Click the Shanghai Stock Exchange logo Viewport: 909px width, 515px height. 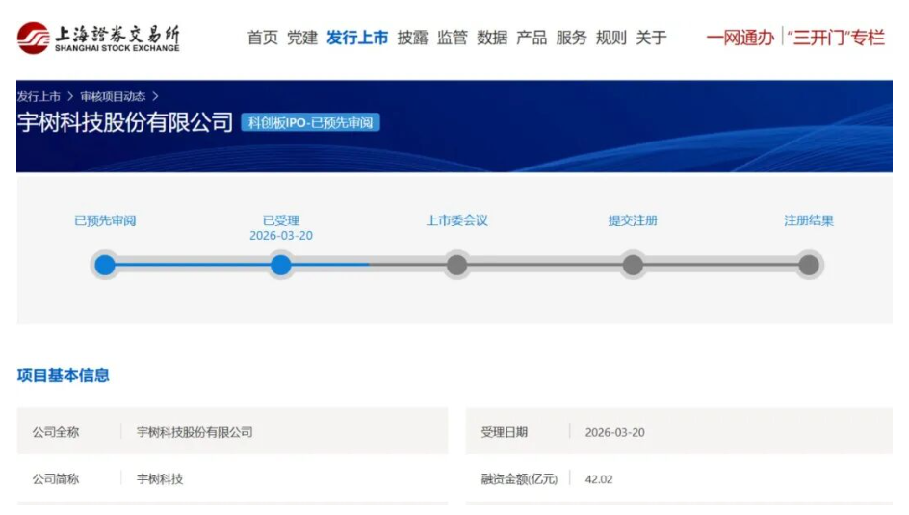tap(98, 38)
